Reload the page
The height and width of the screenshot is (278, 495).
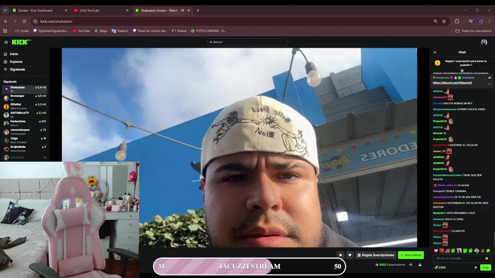[x=24, y=21]
